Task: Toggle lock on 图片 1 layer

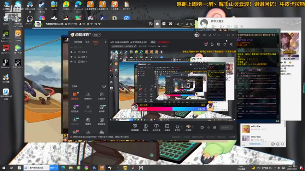Action: click(x=75, y=62)
